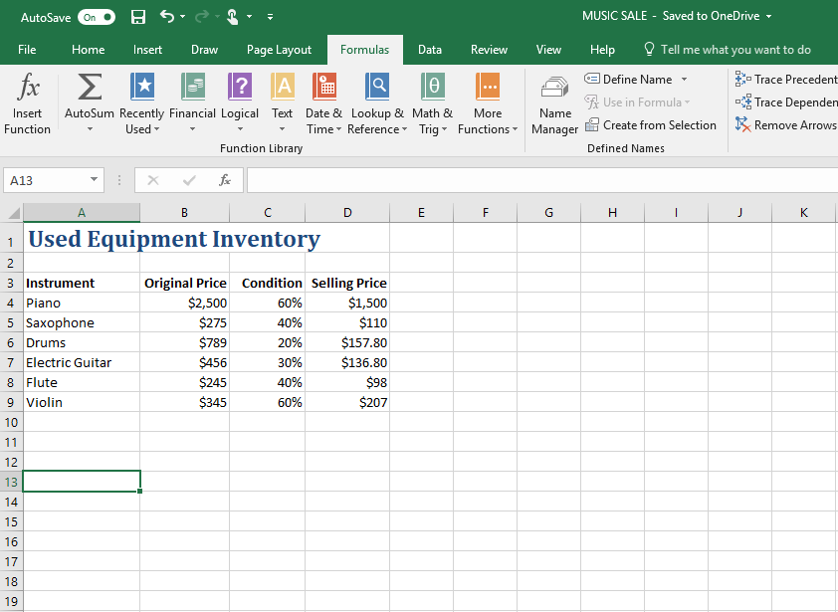Click Create from Selection button
The image size is (838, 612).
pyautogui.click(x=650, y=125)
